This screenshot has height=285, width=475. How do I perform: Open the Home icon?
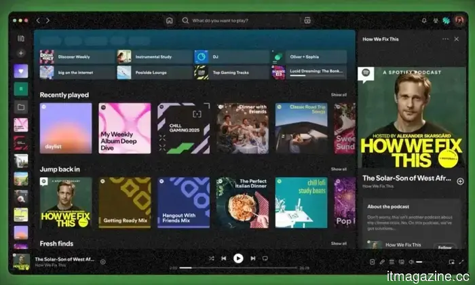(x=170, y=20)
